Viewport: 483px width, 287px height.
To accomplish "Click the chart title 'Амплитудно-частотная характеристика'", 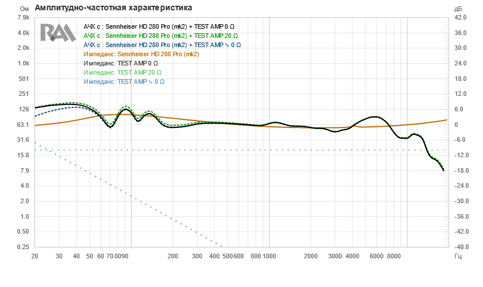I will click(113, 7).
